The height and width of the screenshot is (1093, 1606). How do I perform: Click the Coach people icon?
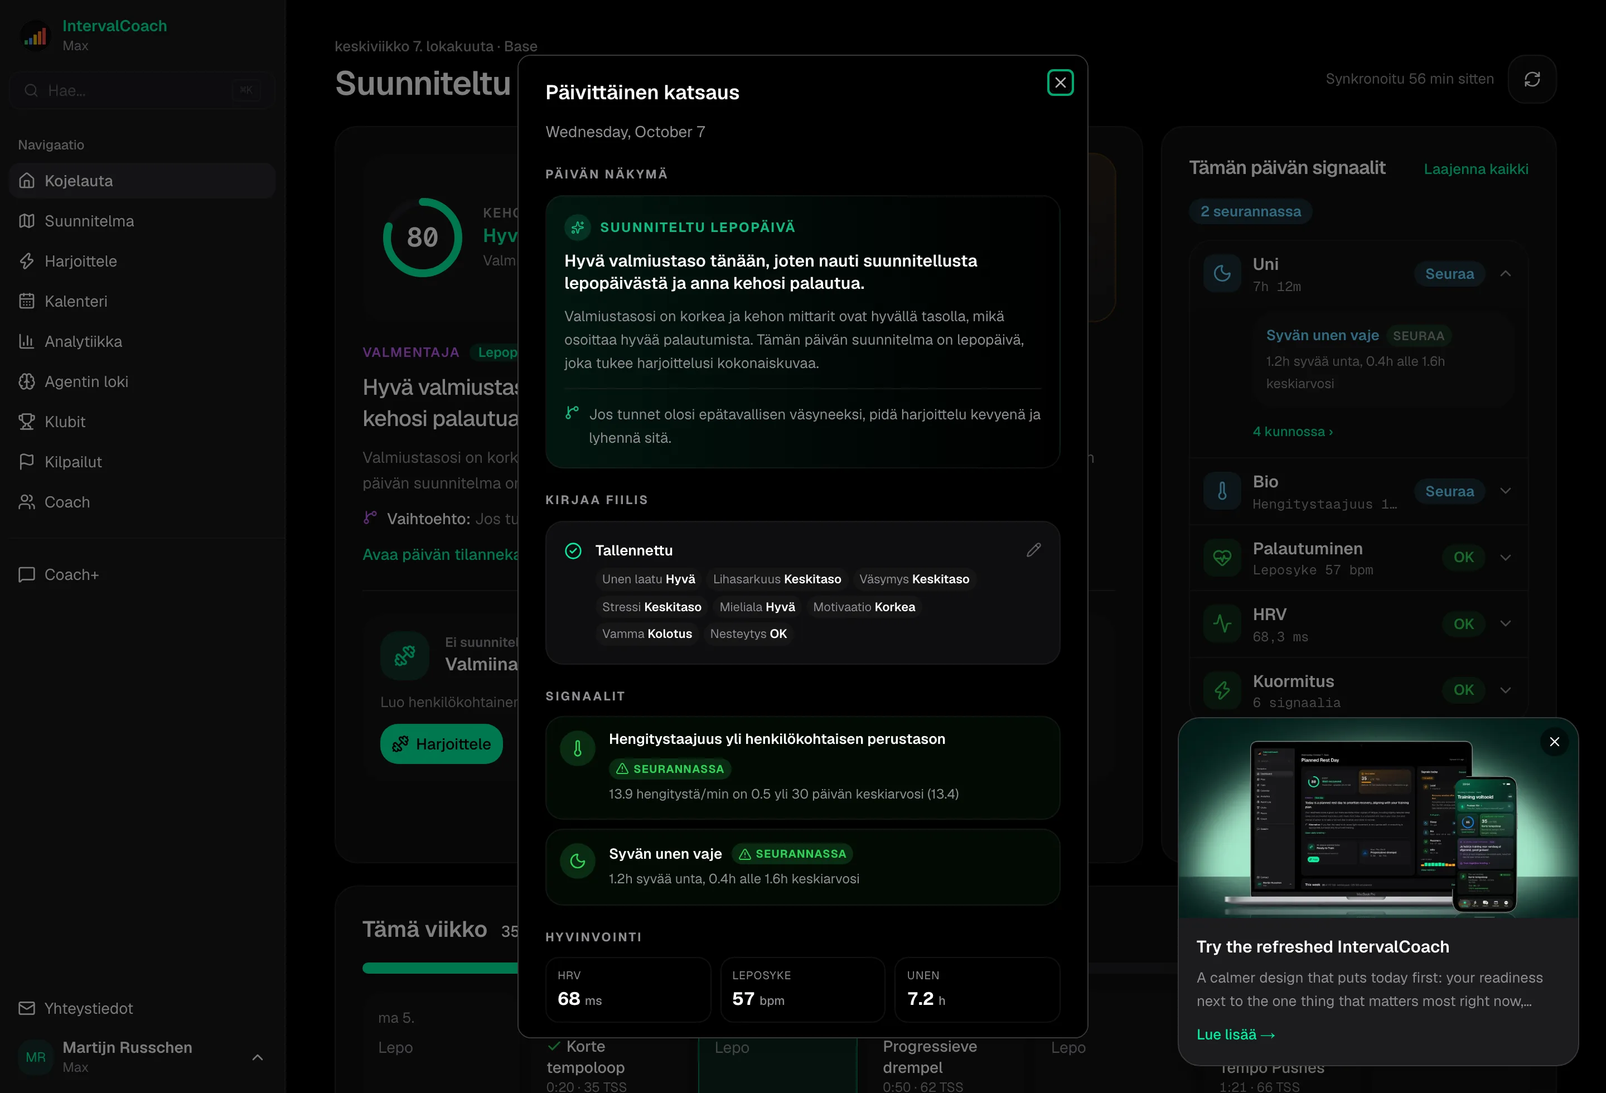tap(26, 501)
